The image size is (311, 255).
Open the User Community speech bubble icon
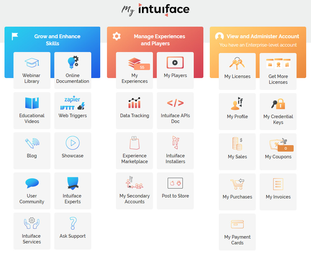click(32, 183)
